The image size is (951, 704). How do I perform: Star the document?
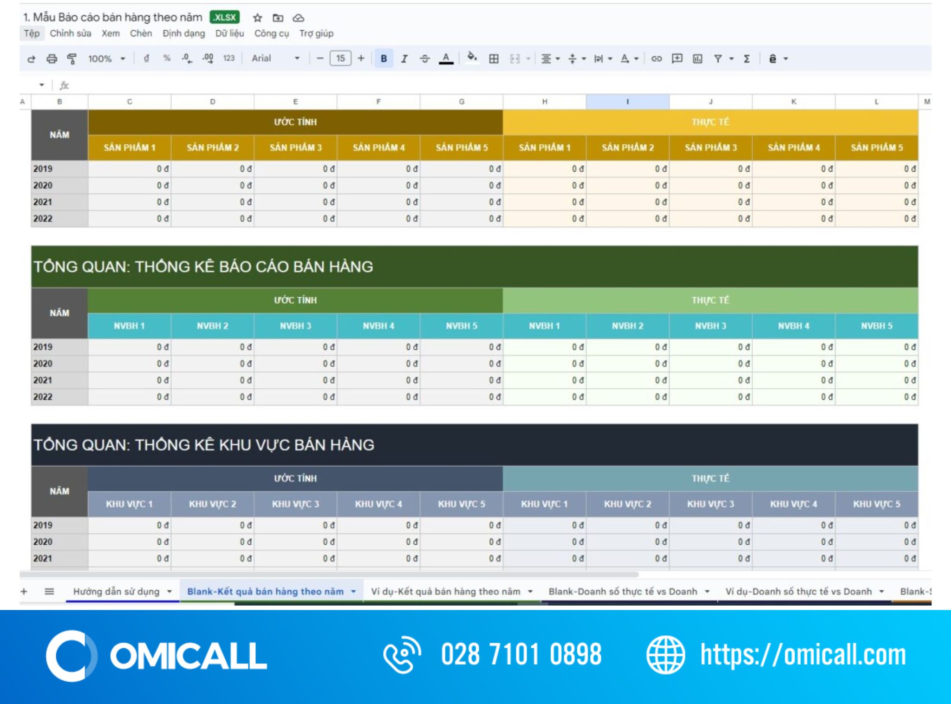tap(258, 18)
